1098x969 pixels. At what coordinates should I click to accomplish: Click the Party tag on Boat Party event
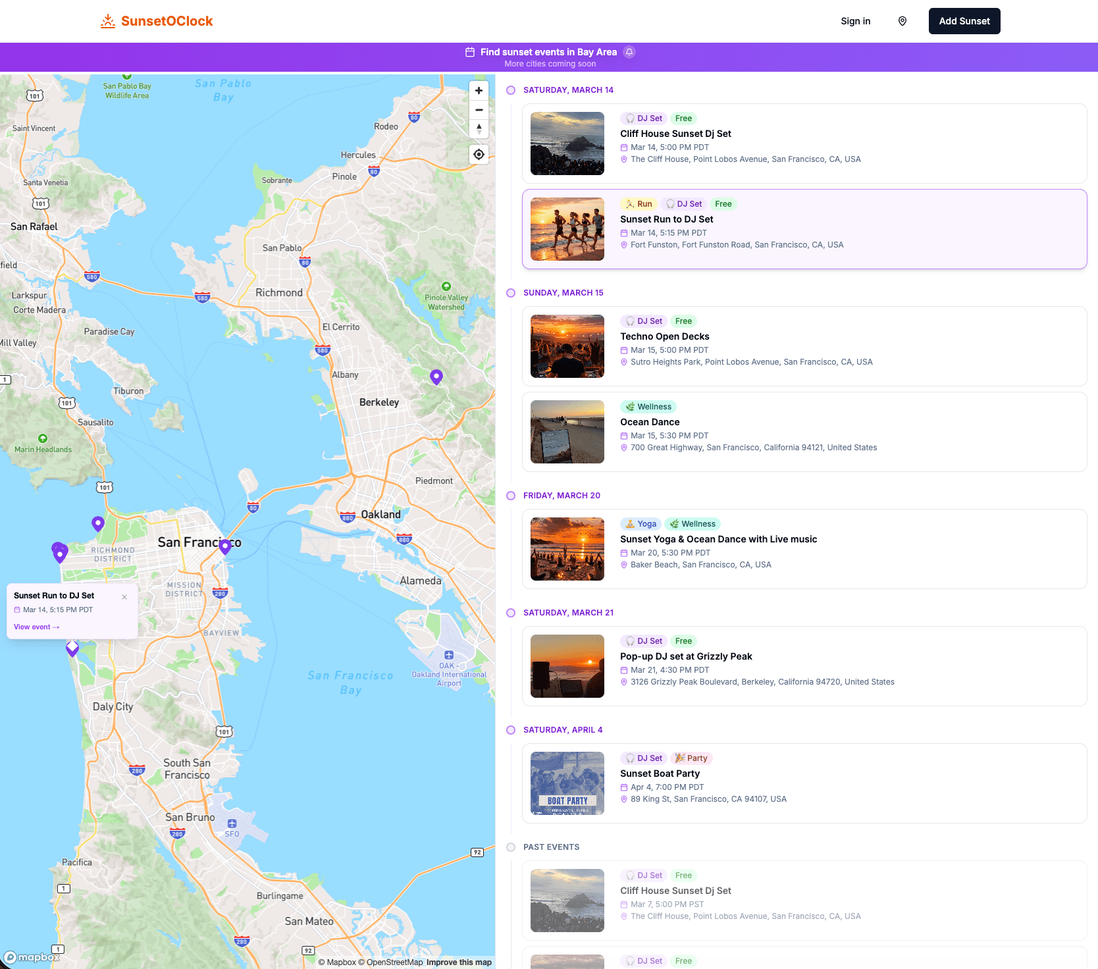tap(691, 758)
